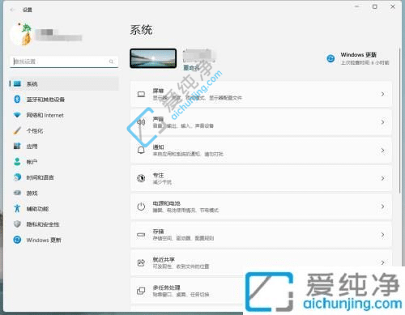This screenshot has width=405, height=315.
Task: Open Windows 更新 status at top right
Action: [x=358, y=58]
